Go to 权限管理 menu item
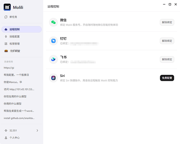180x144 pixels. point(22,44)
